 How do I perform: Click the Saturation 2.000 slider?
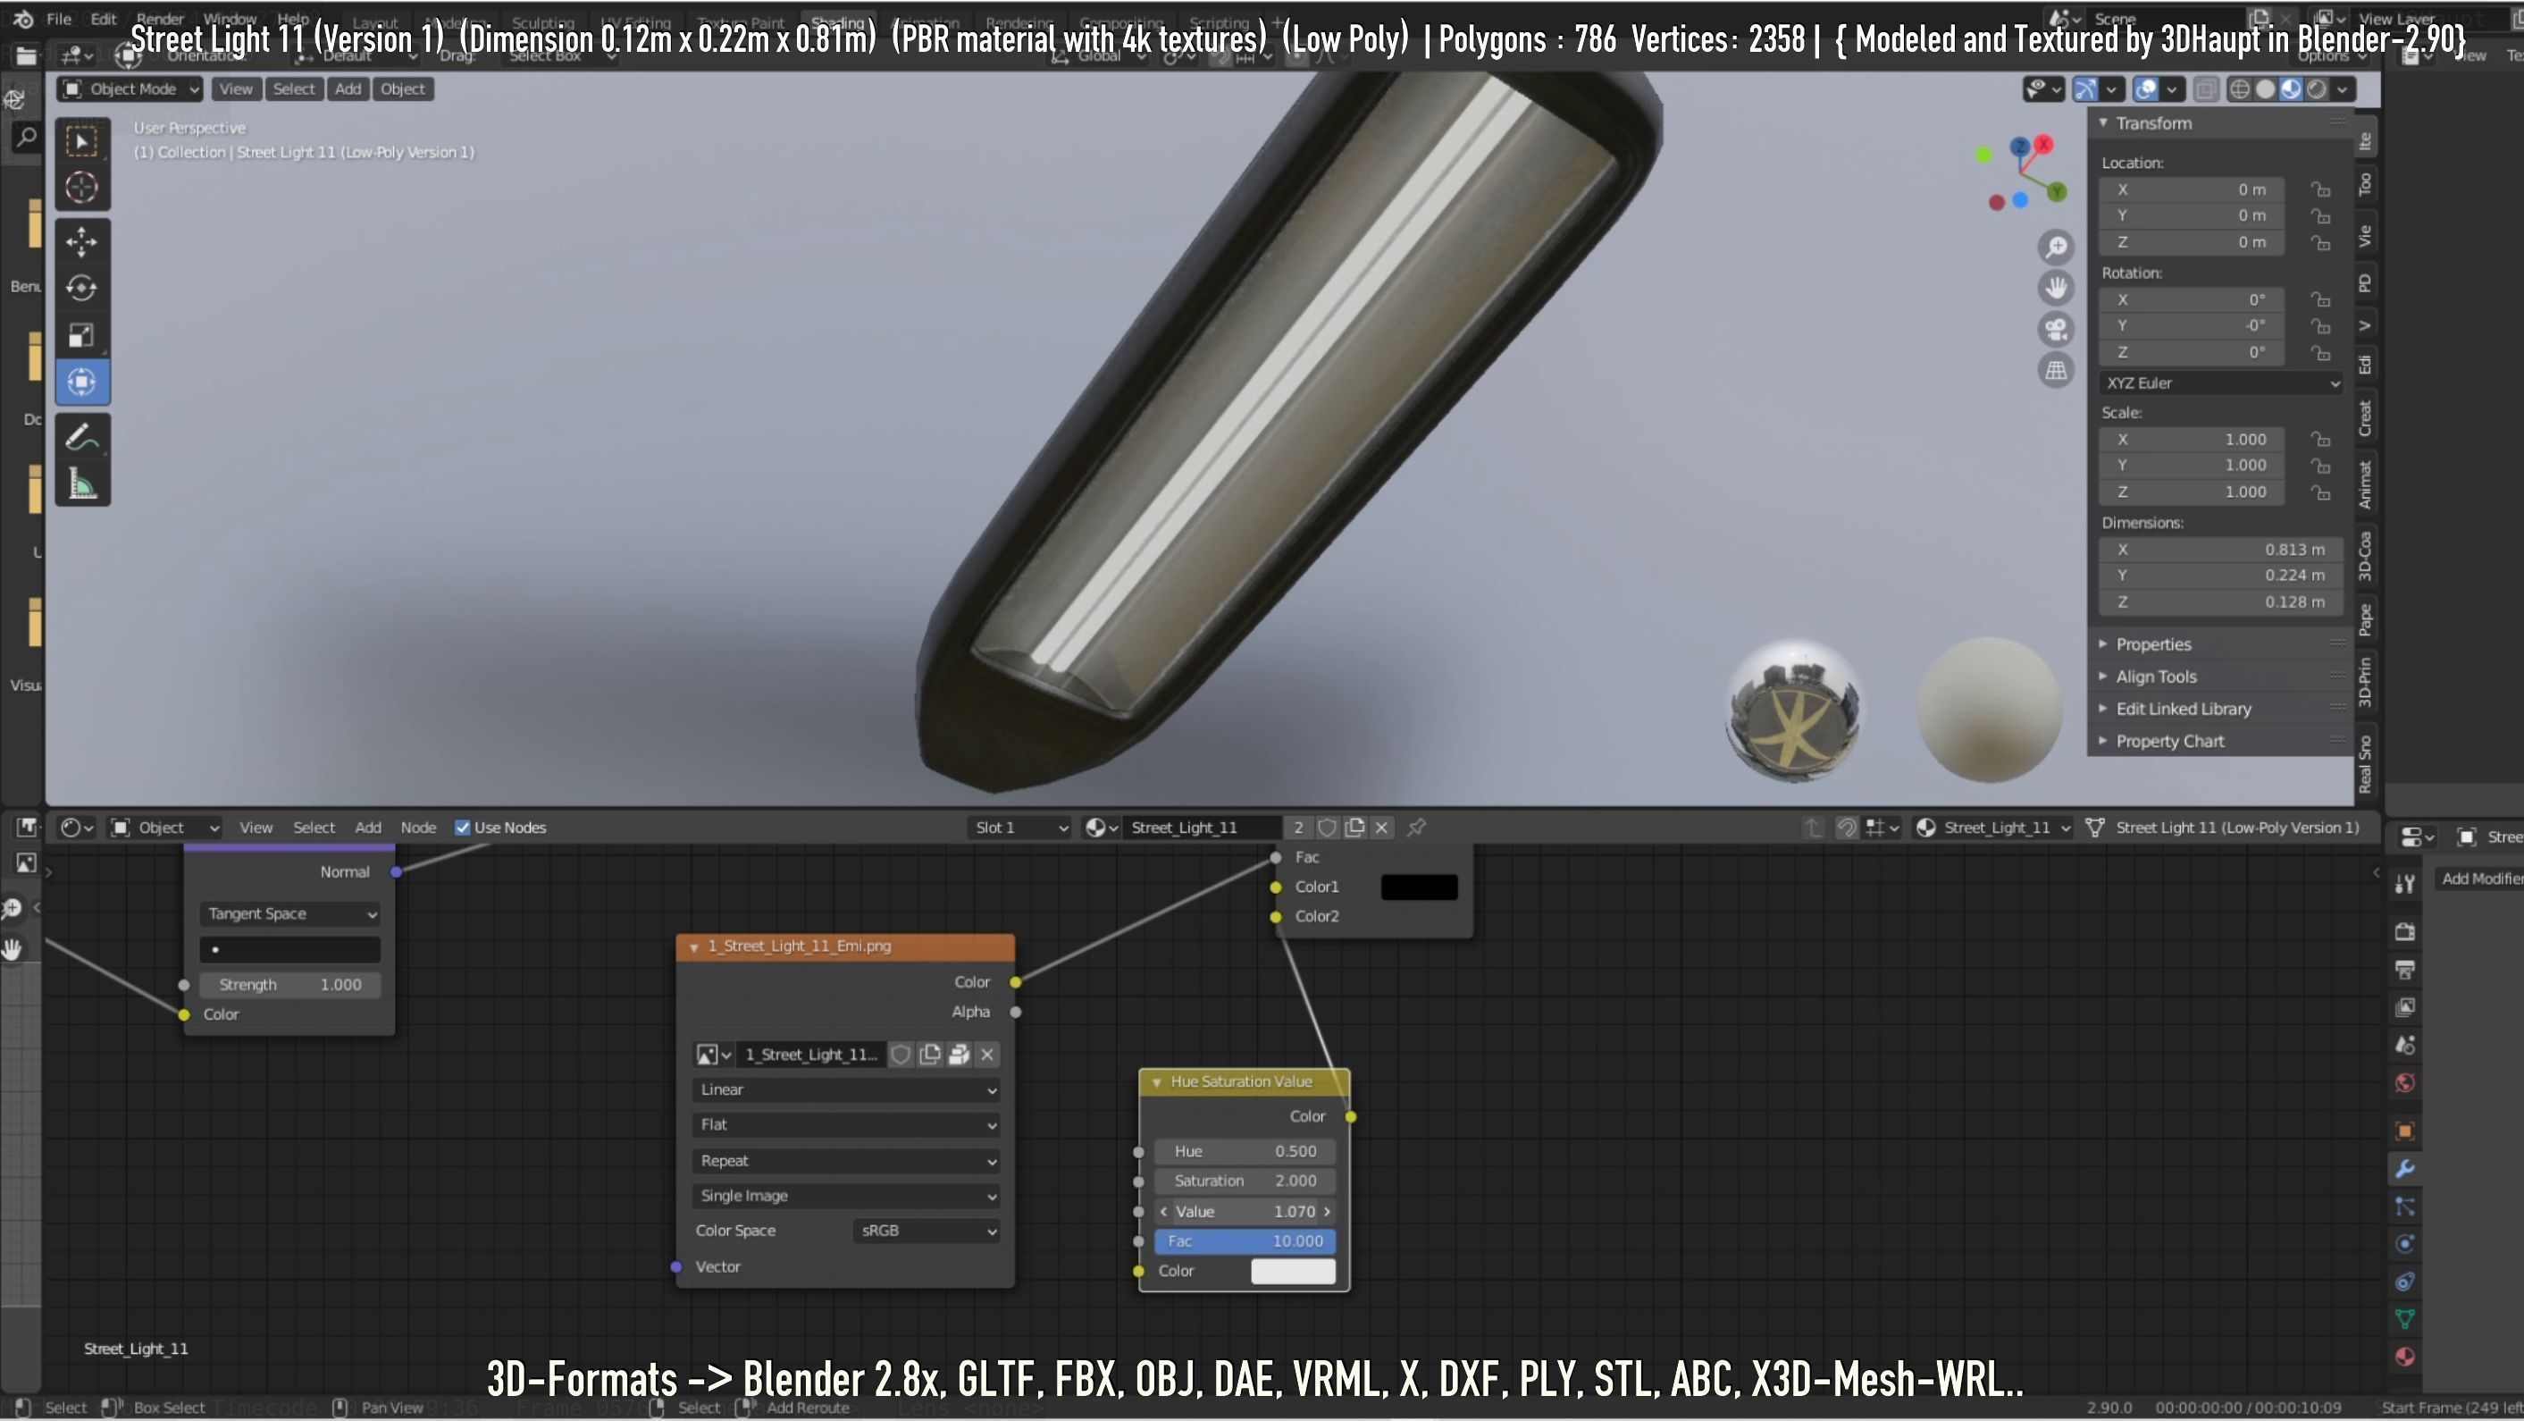coord(1245,1181)
